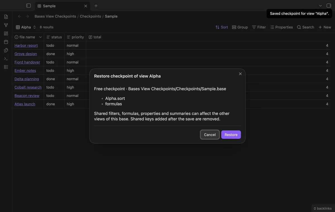Open the Harbor report note
335x212 pixels.
pos(26,45)
